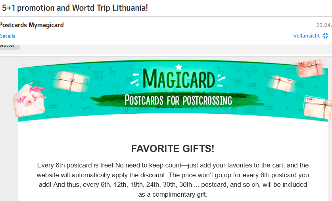This screenshot has height=201, width=332.
Task: Click the FAVORITE GIFTS! heading
Action: pyautogui.click(x=173, y=149)
